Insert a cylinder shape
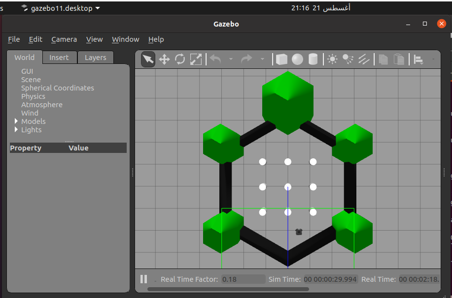 pos(313,59)
